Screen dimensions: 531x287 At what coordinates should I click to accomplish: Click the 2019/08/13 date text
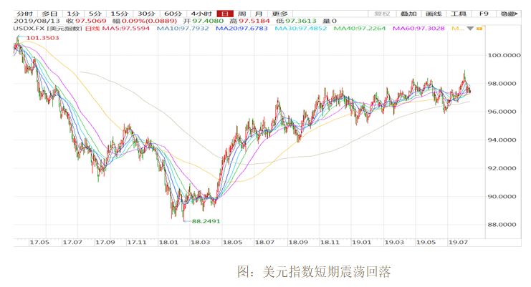pos(37,21)
